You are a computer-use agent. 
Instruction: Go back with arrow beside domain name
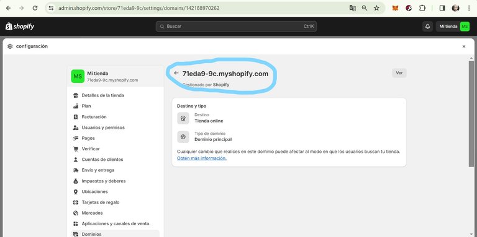[x=176, y=73]
